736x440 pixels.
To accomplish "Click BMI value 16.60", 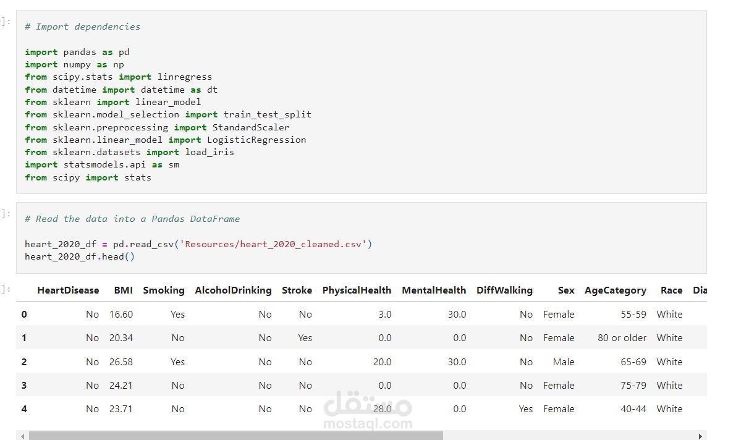I will (121, 314).
